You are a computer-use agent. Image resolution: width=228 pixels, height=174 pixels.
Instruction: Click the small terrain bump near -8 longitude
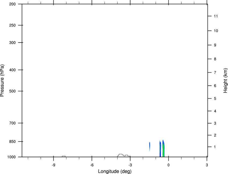(64, 156)
